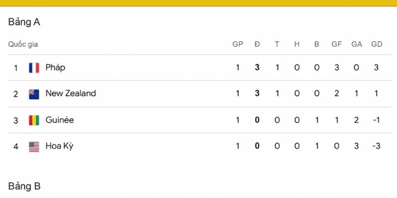Click the Guinea flag icon
397x198 pixels.
pyautogui.click(x=34, y=120)
